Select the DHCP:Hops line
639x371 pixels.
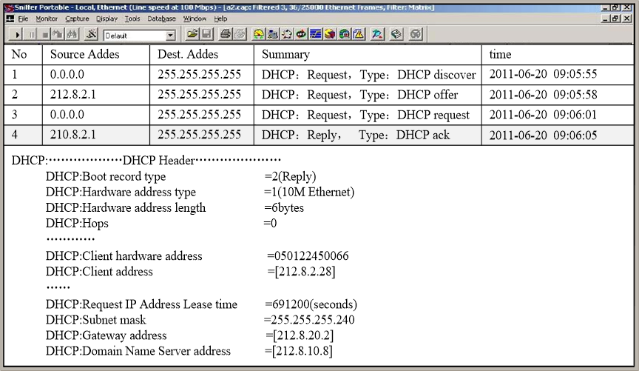click(161, 223)
